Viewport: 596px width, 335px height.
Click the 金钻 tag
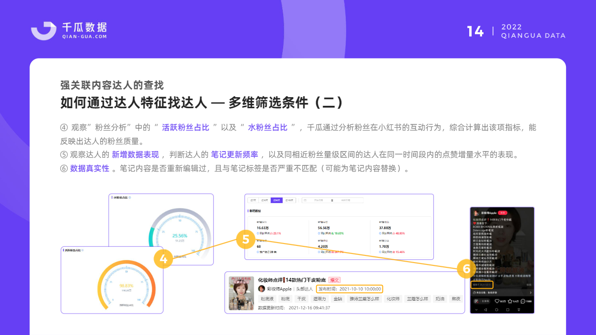point(338,299)
